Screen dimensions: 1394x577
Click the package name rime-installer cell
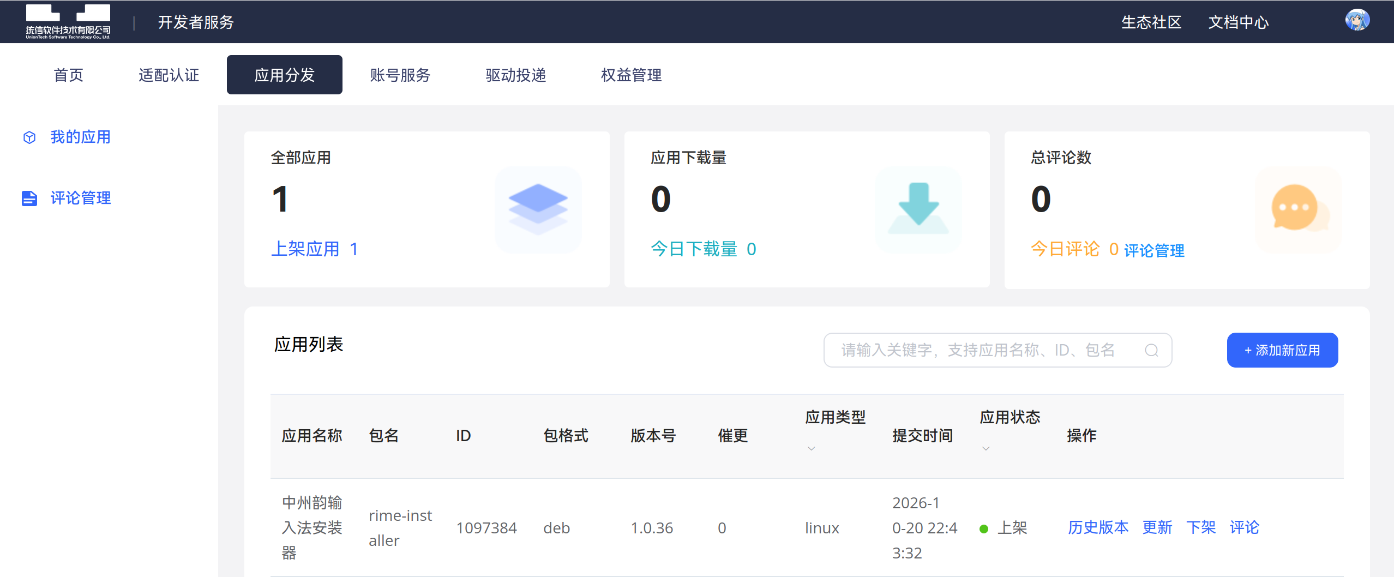pos(400,528)
